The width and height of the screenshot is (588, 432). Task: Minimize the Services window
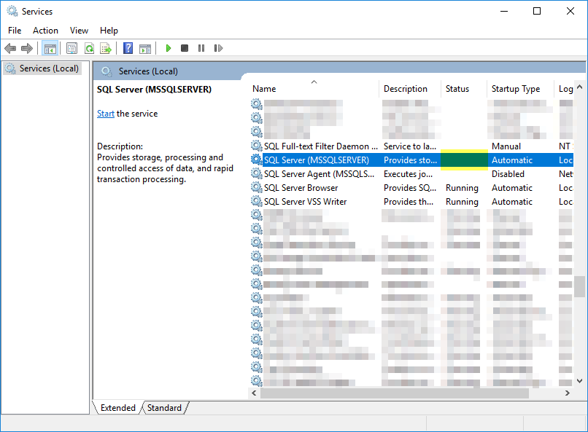(x=504, y=11)
